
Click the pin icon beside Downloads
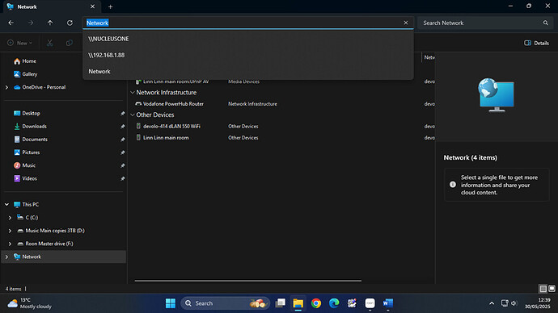pyautogui.click(x=122, y=127)
